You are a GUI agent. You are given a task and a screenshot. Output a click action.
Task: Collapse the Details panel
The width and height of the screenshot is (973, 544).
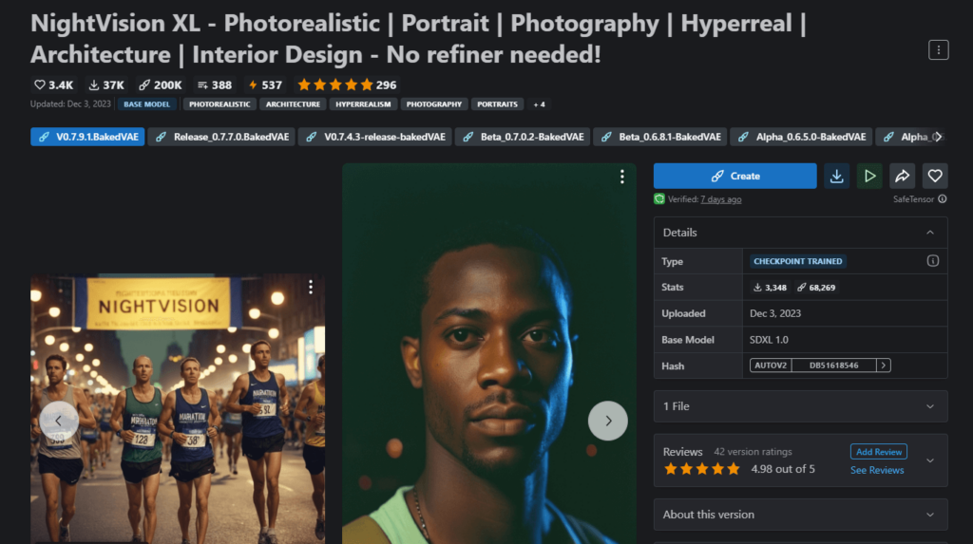pyautogui.click(x=929, y=233)
